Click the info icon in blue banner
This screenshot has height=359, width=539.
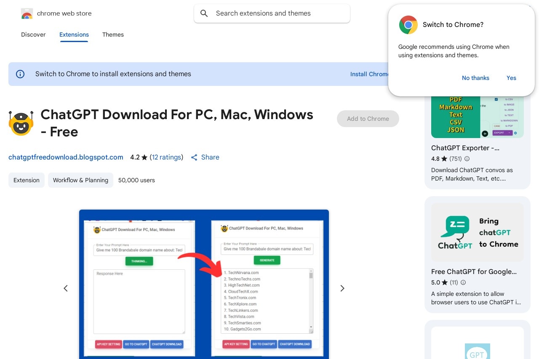20,74
